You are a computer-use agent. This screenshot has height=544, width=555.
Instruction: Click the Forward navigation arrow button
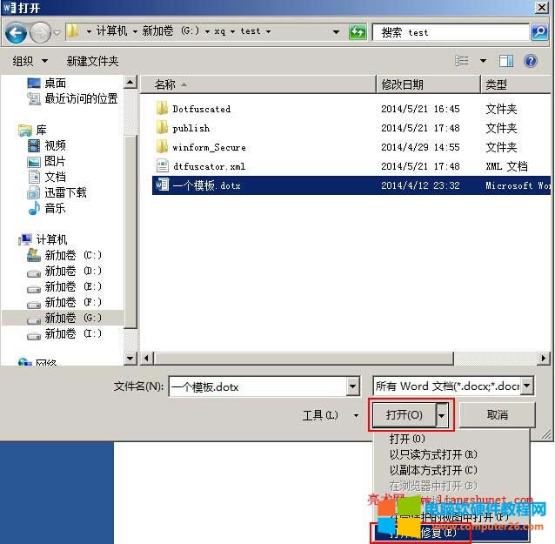click(40, 32)
